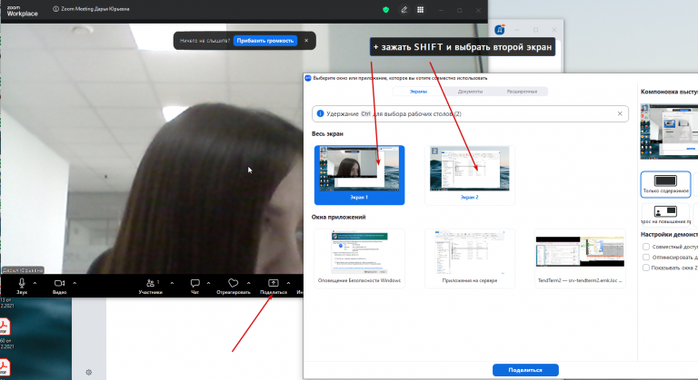The image size is (698, 380).
Task: Switch to the Экраны tab
Action: tap(418, 92)
